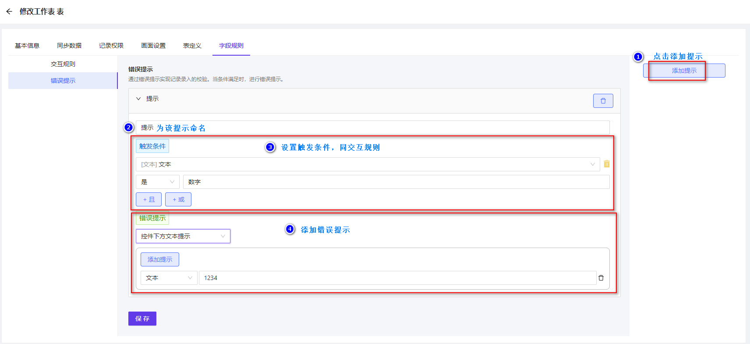Click the prompt text field containing 1234
The image size is (750, 344).
pyautogui.click(x=397, y=278)
